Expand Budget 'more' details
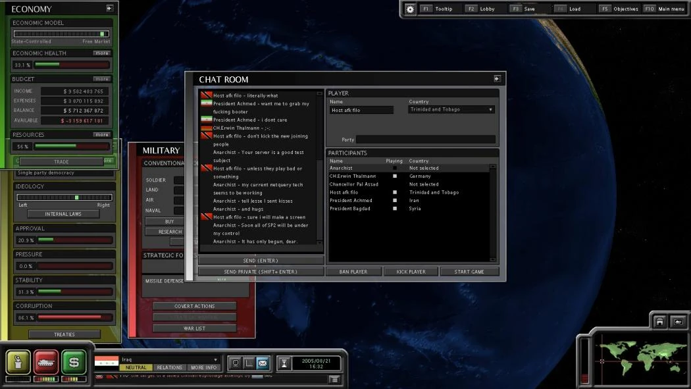Screen dimensions: 691x389 102,79
